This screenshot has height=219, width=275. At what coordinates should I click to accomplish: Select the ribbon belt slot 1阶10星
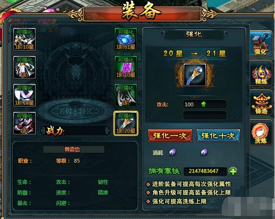(x=25, y=95)
